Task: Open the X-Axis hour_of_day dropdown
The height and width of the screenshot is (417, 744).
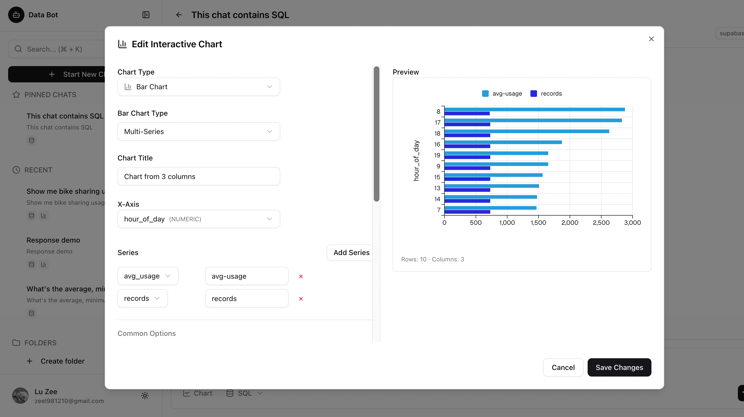Action: click(198, 219)
